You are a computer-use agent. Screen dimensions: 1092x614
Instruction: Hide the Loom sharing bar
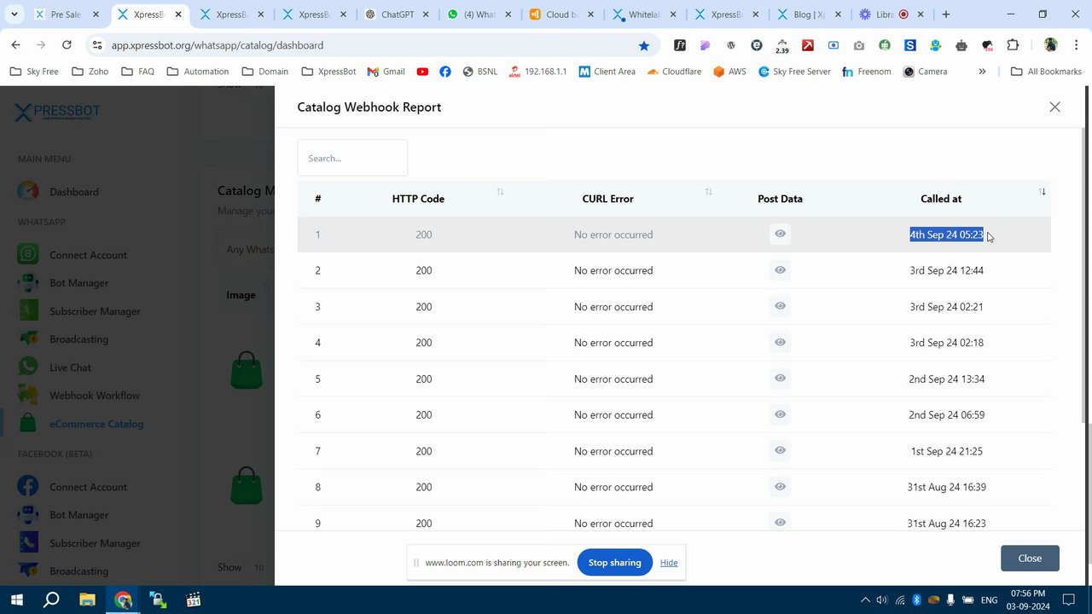tap(669, 563)
